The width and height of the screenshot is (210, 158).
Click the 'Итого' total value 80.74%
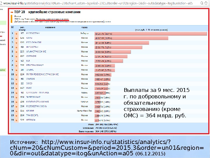[x=107, y=125]
